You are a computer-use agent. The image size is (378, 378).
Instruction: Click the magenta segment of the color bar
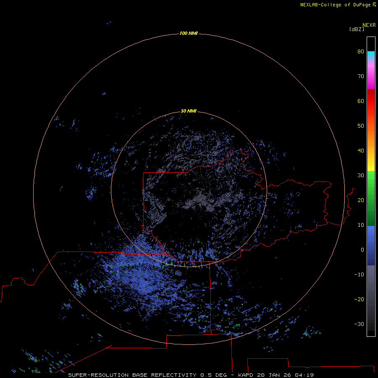[x=371, y=79]
